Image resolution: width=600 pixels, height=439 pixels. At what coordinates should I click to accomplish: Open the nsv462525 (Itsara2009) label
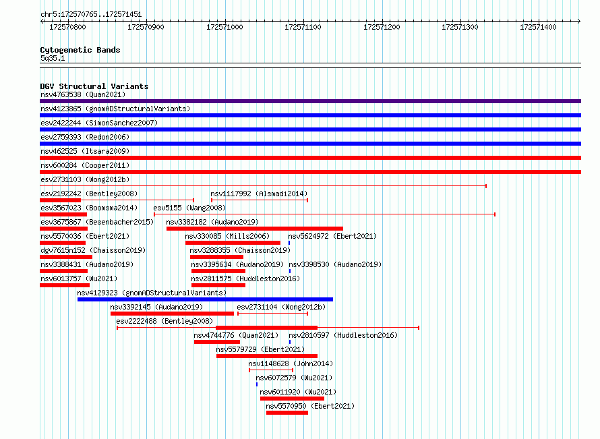[85, 151]
